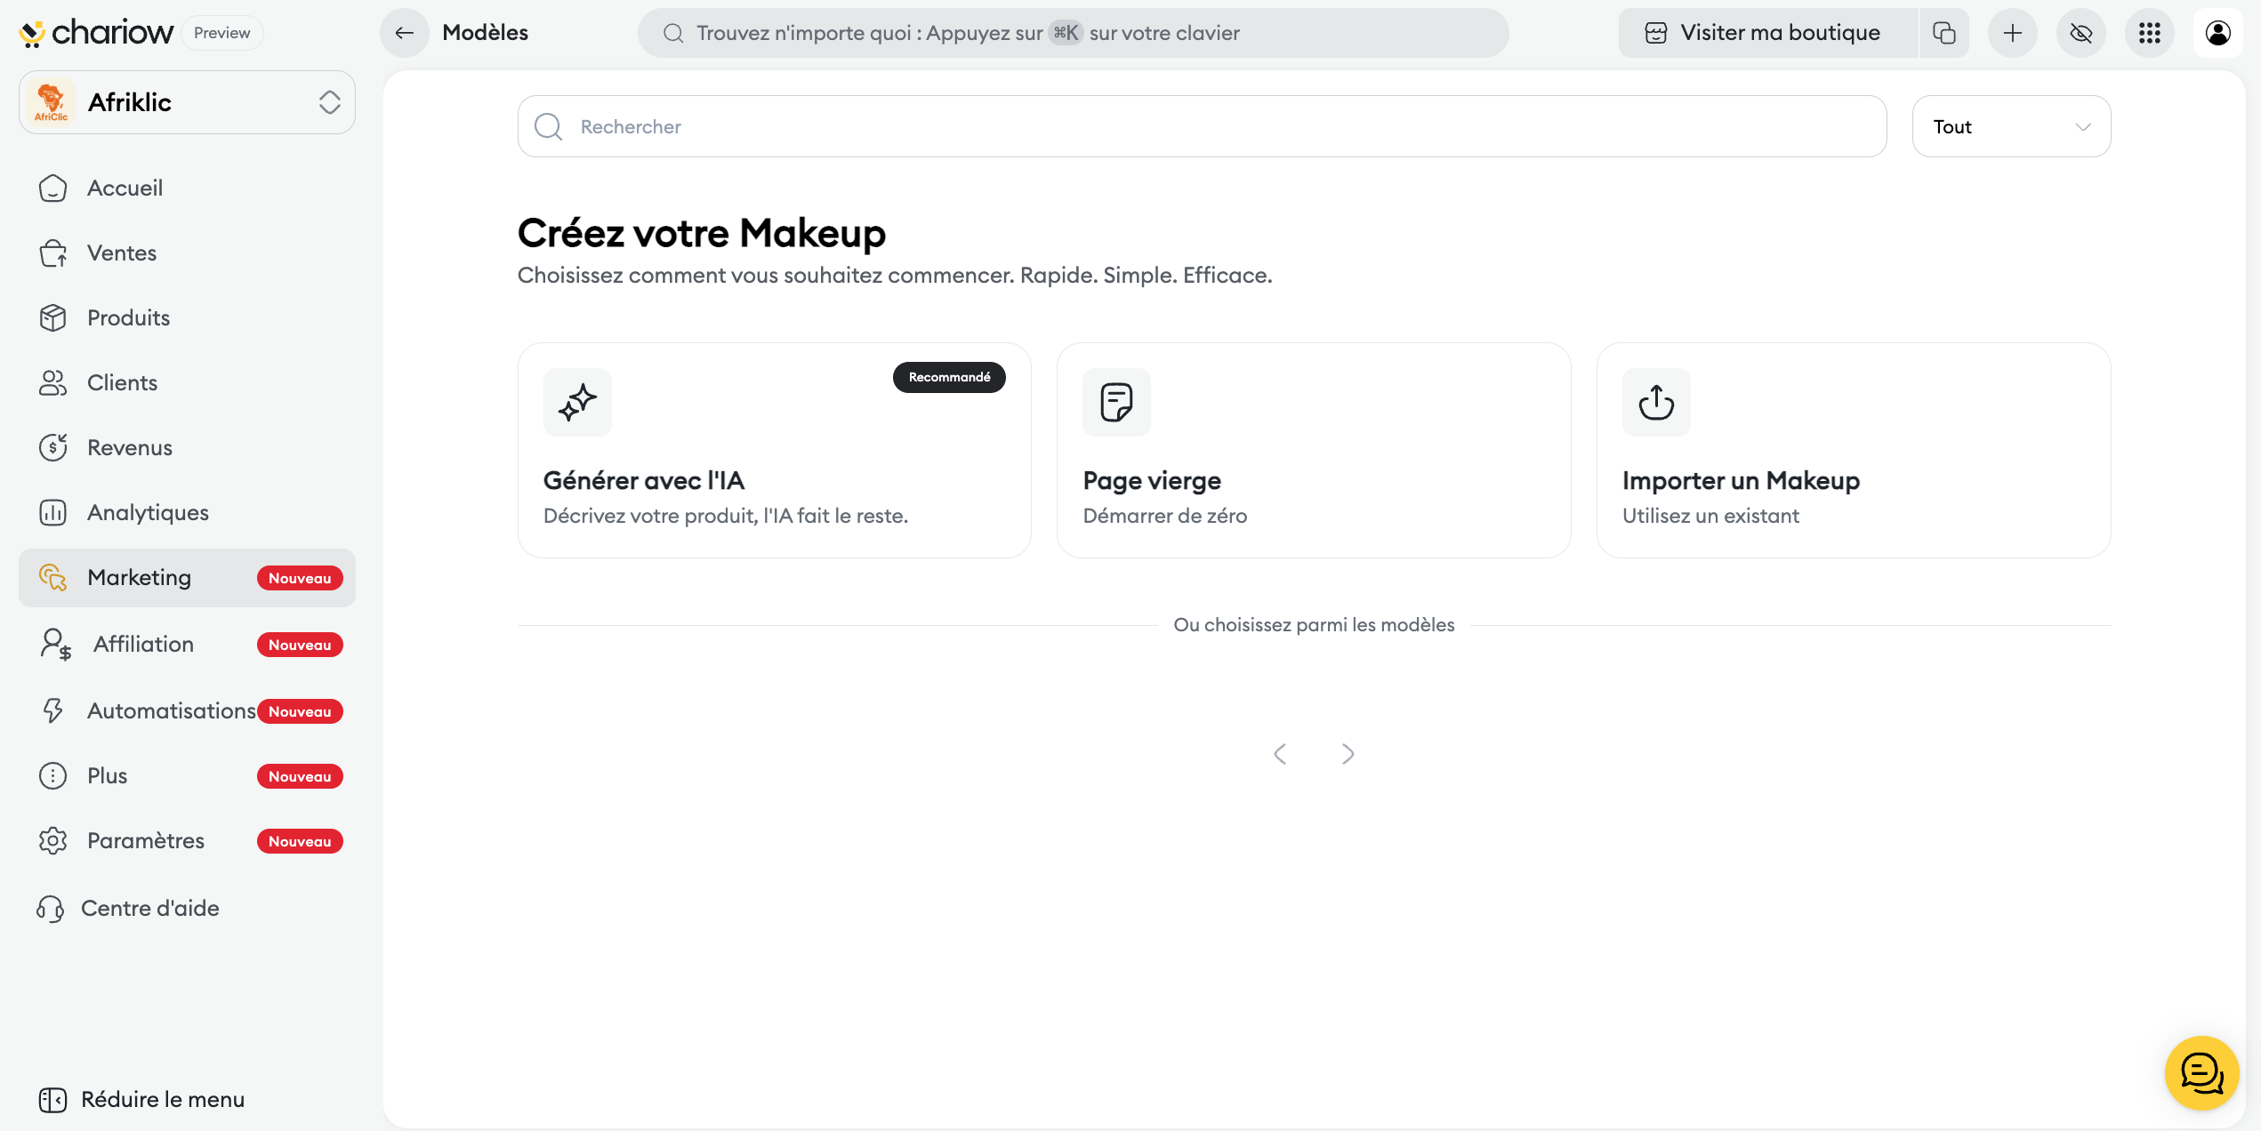The image size is (2261, 1131).
Task: Select the Page vierge option
Action: click(1313, 450)
